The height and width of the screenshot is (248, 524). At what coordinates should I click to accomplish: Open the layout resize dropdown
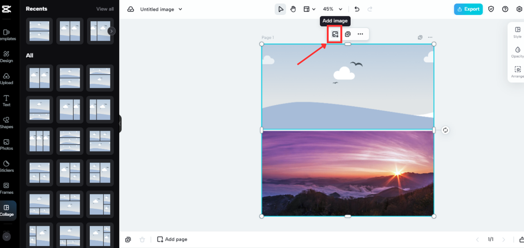point(309,9)
